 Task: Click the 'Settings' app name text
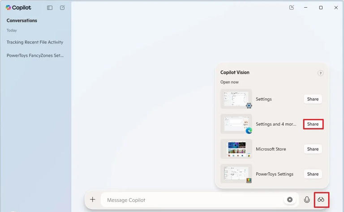pos(264,99)
